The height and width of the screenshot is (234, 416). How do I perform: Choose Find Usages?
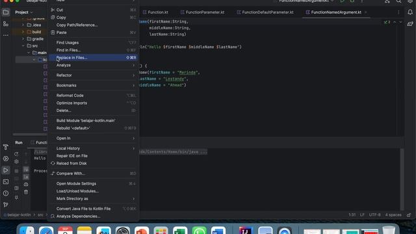pos(94,42)
